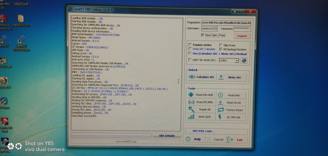Click the red Logout button
Viewport: 328px width, 156px height.
point(242,36)
